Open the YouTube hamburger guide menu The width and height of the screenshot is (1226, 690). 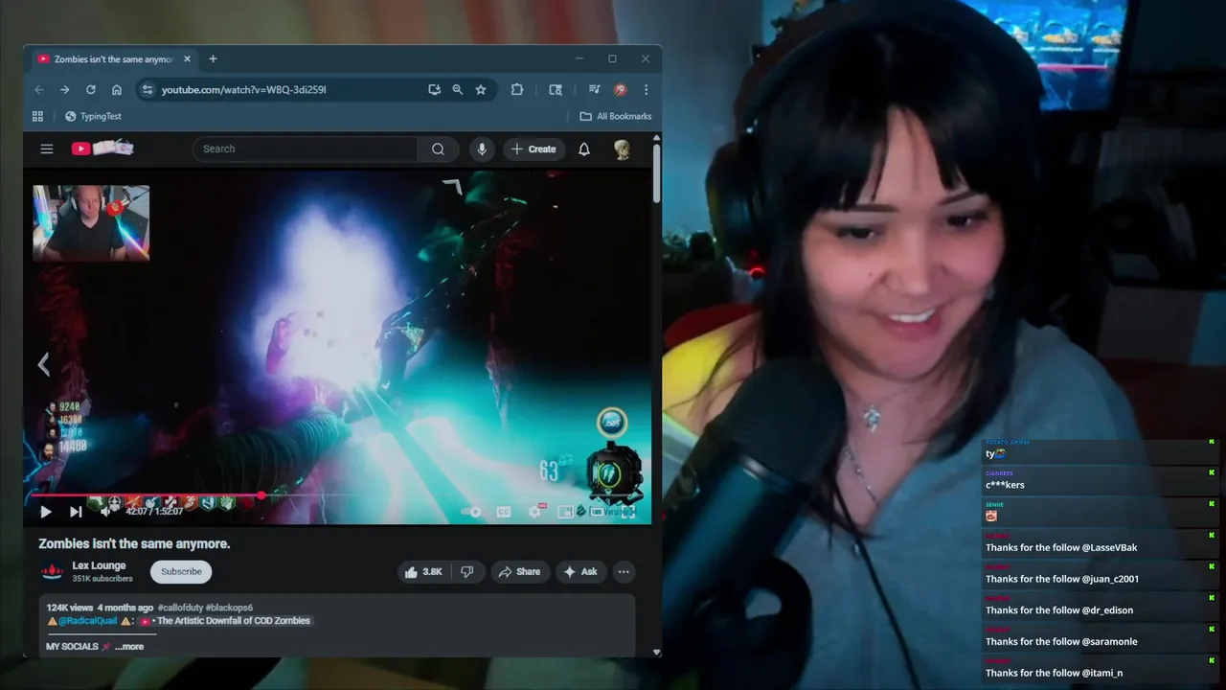(x=46, y=149)
